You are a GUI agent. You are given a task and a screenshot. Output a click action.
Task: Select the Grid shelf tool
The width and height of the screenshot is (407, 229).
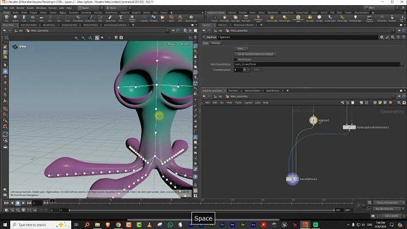click(x=41, y=18)
